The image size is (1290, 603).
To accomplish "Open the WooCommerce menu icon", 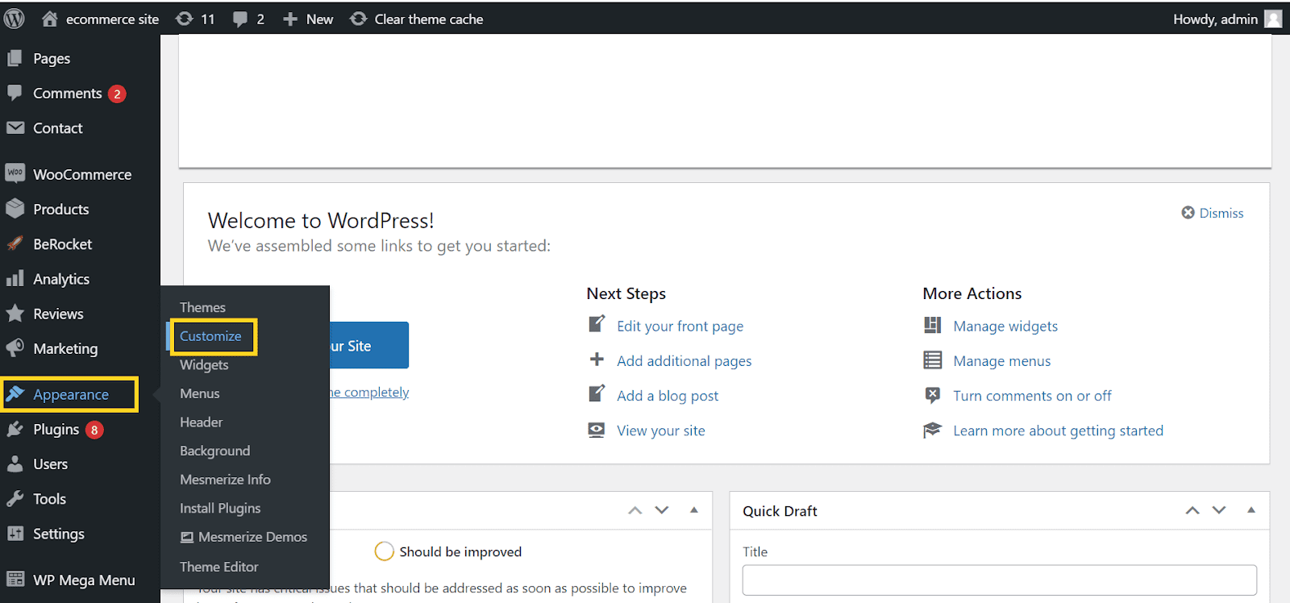I will 15,173.
